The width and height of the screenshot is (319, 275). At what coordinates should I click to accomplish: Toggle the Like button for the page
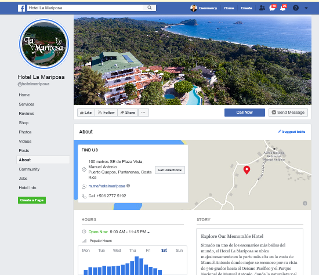click(86, 113)
